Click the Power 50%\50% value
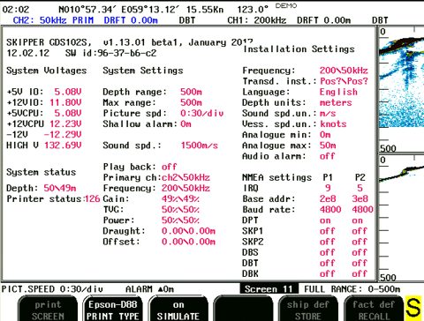424x321 pixels. pos(180,220)
